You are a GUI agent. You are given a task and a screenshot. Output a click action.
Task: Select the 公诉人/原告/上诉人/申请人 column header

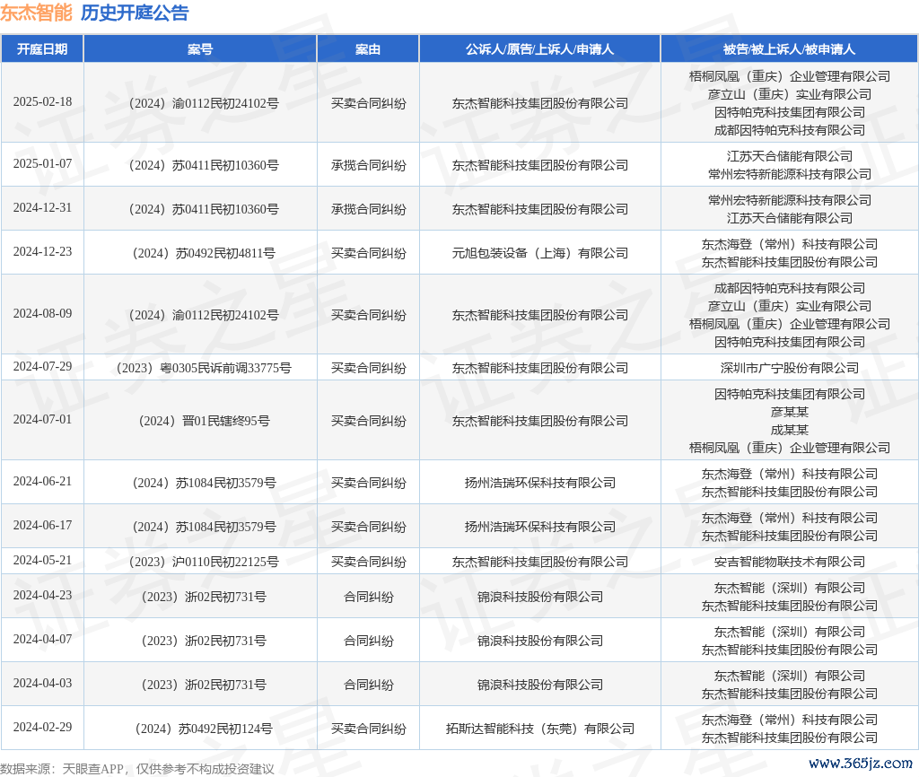pyautogui.click(x=539, y=49)
